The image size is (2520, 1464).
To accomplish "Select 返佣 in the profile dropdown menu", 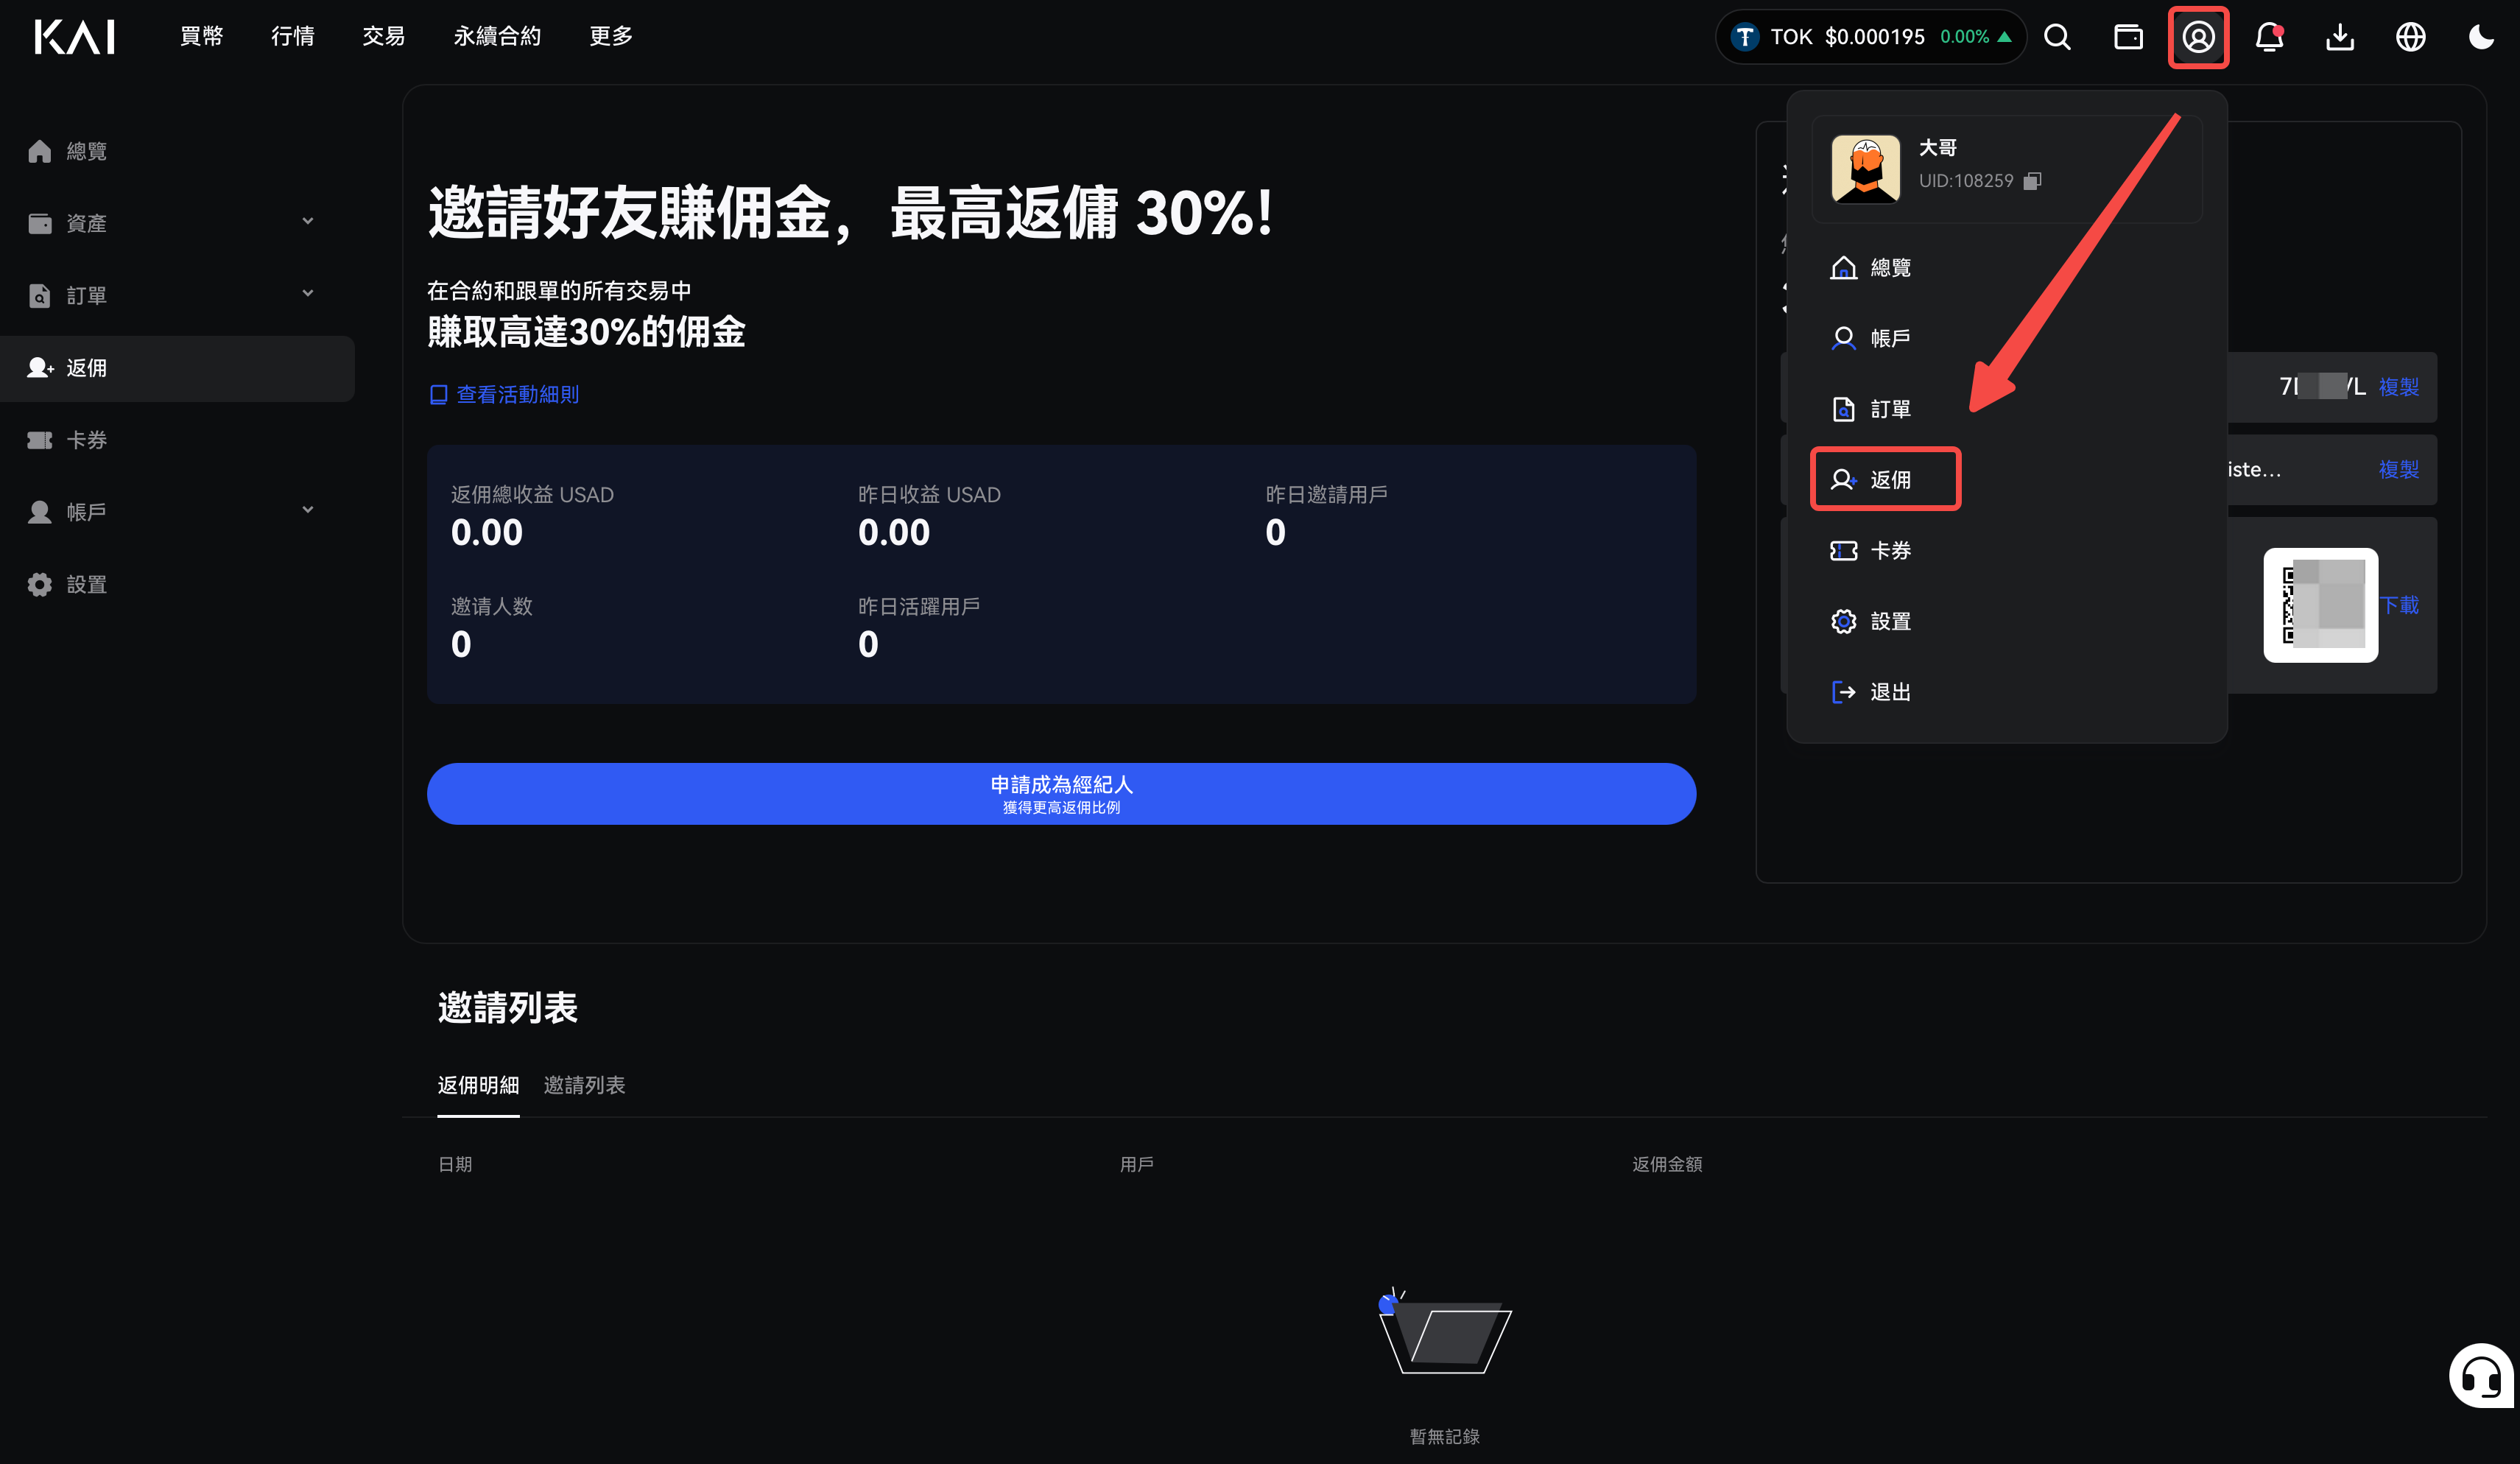I will (x=1885, y=480).
